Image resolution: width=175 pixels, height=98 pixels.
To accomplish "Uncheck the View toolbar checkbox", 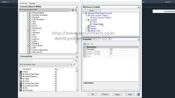I will (x=28, y=30).
